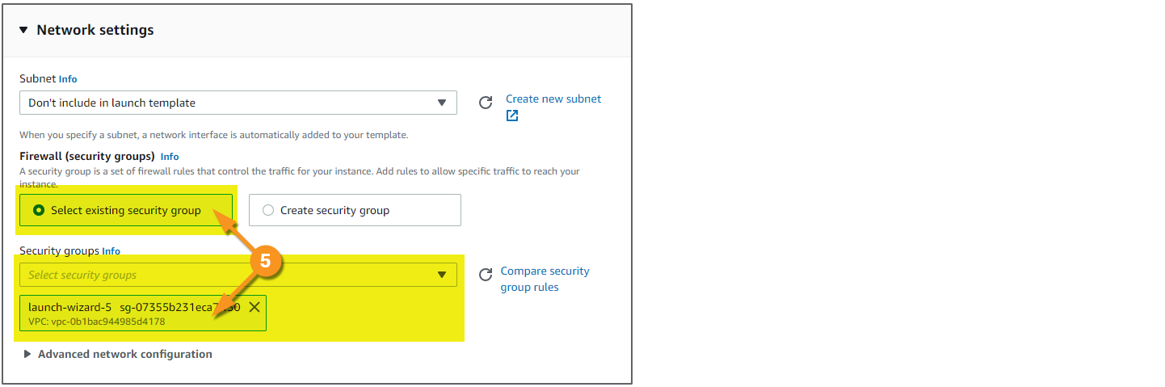Image resolution: width=1165 pixels, height=387 pixels.
Task: Click the Select security groups placeholder field
Action: pyautogui.click(x=226, y=275)
